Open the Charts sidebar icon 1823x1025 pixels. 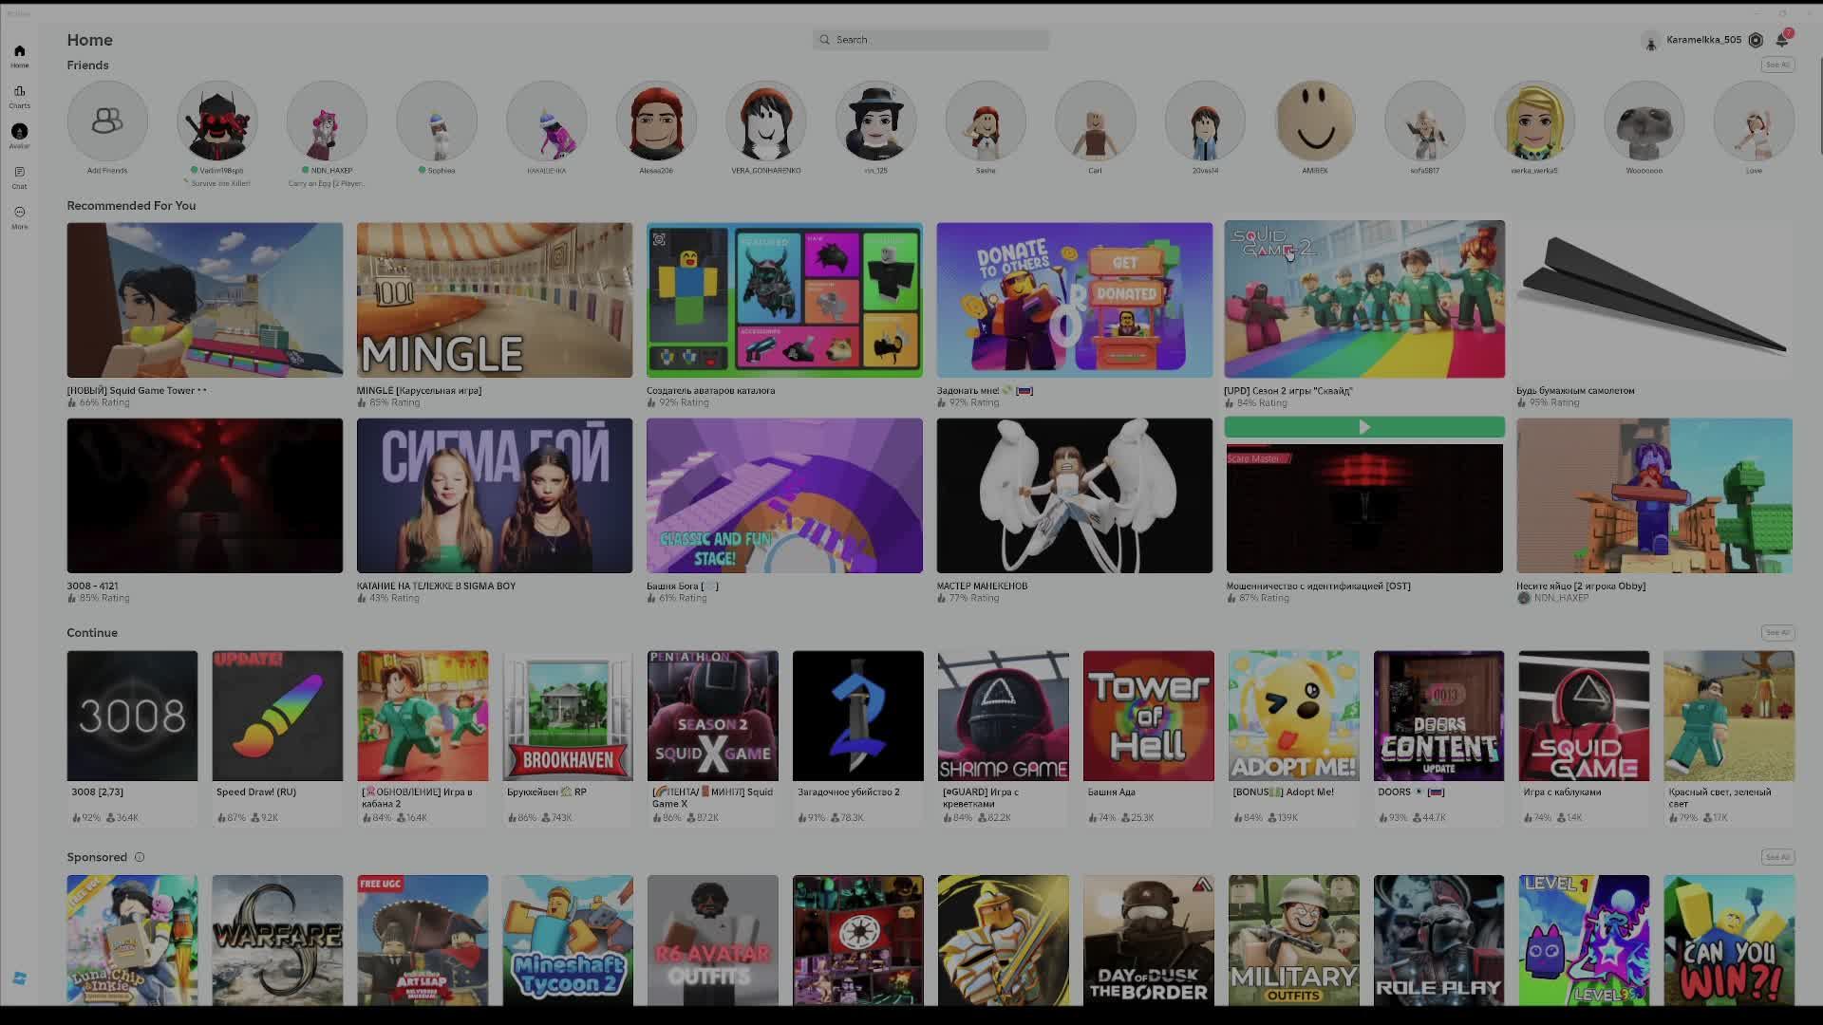(x=19, y=91)
